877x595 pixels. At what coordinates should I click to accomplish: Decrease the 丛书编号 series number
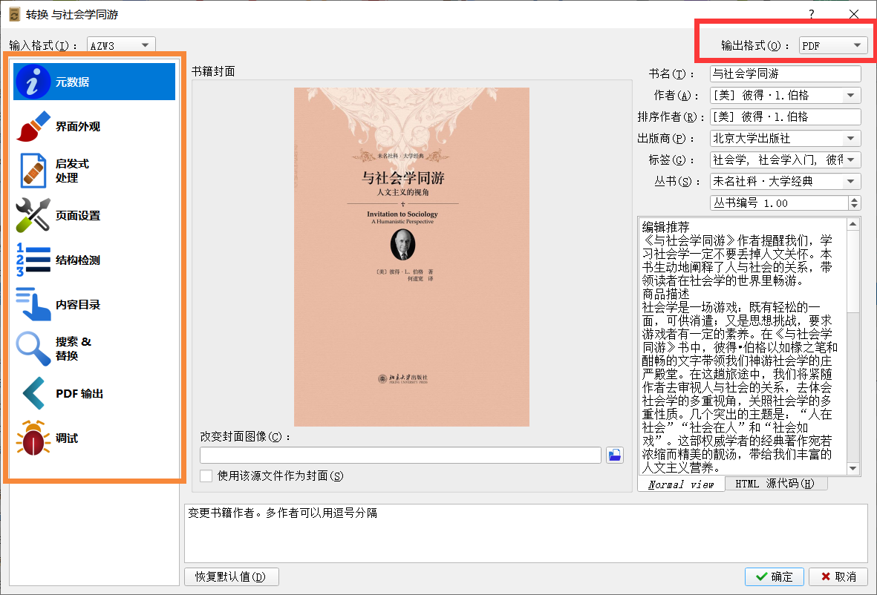tap(854, 206)
